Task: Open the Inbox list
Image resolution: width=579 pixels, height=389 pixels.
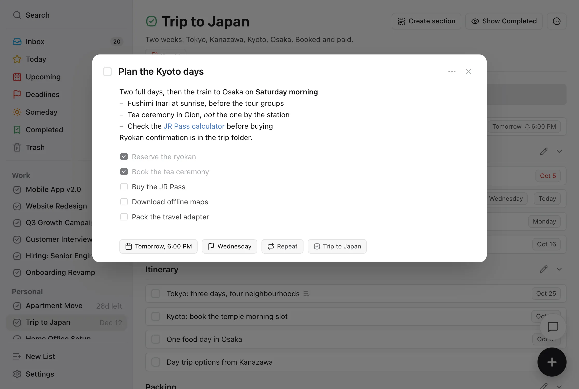Action: [x=67, y=41]
